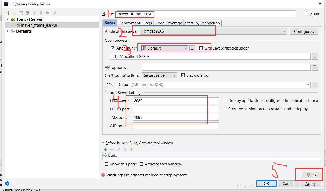Open edit defaults wrench icon

pyautogui.click(x=28, y=13)
